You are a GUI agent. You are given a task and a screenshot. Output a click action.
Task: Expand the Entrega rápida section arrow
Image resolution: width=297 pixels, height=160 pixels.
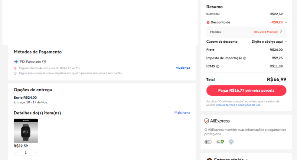[246, 159]
